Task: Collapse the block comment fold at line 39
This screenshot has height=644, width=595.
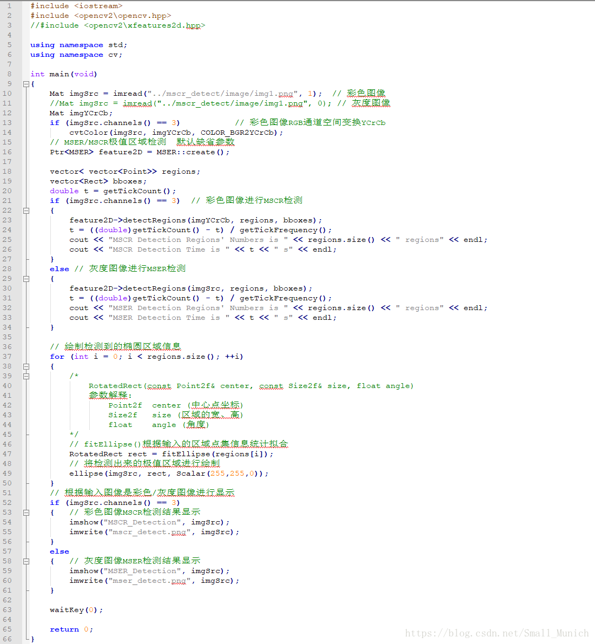Action: point(27,376)
